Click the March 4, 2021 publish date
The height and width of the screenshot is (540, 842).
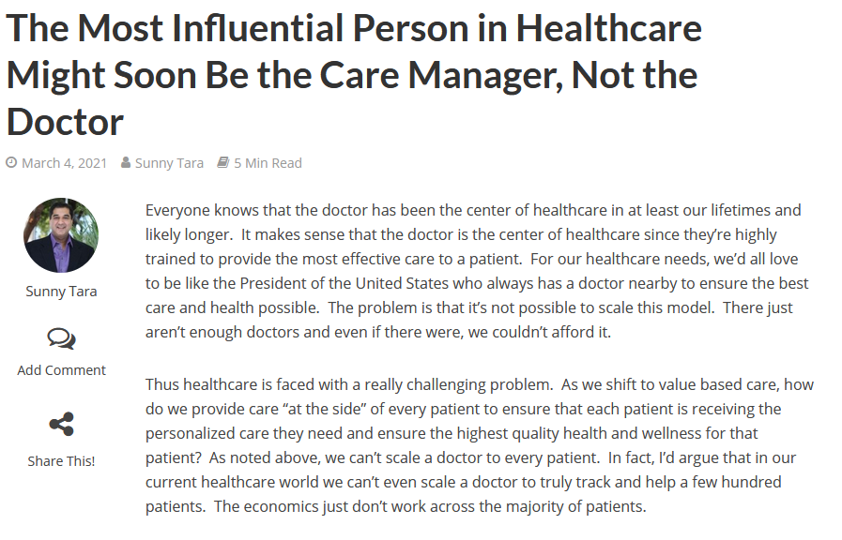(65, 163)
